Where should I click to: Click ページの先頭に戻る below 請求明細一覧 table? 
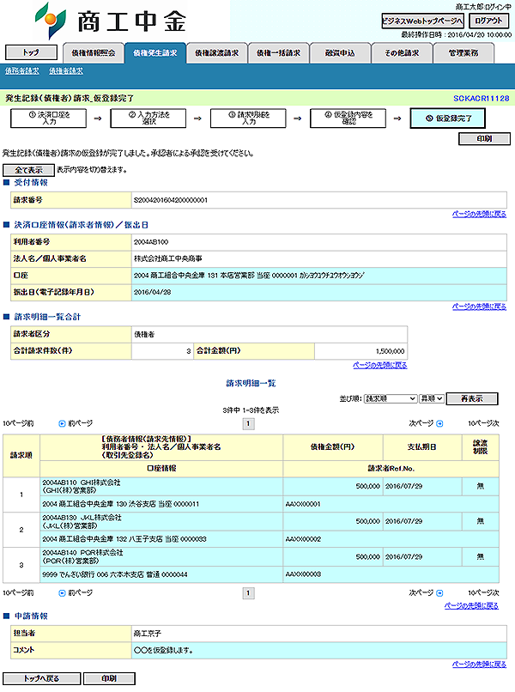(x=471, y=605)
